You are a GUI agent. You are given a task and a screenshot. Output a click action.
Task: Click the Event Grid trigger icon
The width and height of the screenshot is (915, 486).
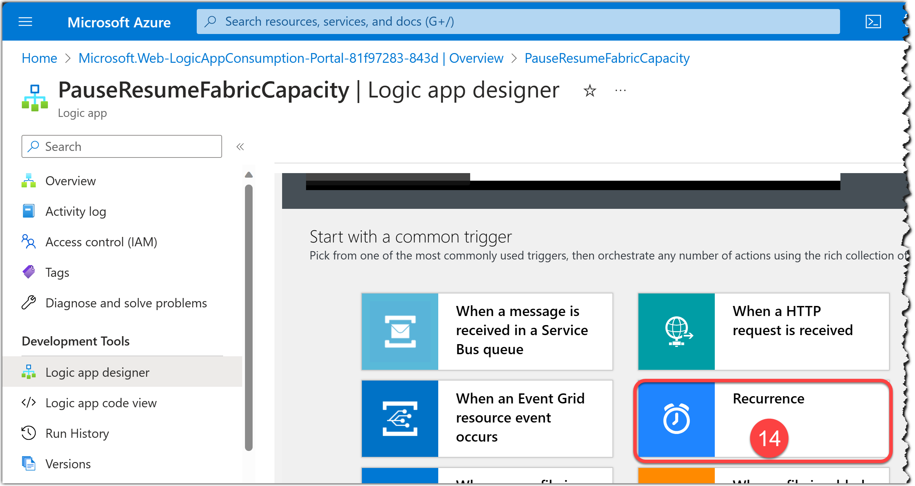pos(400,419)
